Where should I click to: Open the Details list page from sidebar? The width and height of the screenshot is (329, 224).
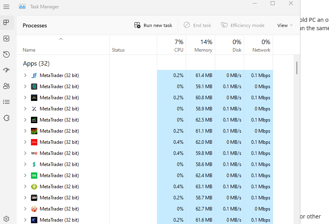click(6, 102)
